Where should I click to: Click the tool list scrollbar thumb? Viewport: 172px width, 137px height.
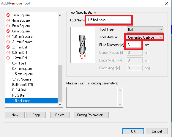[x=60, y=84]
